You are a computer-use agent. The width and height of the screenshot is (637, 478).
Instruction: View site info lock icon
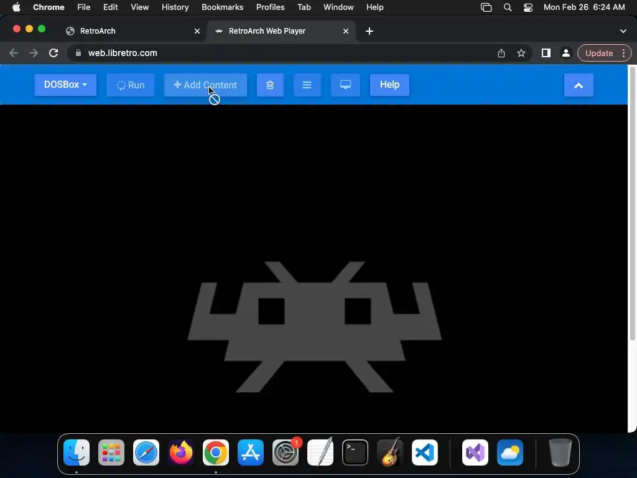point(78,53)
